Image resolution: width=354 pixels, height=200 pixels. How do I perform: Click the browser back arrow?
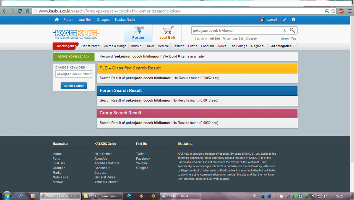click(5, 11)
